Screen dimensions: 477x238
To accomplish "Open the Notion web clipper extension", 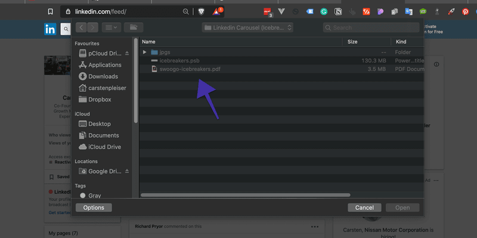I will pyautogui.click(x=338, y=11).
